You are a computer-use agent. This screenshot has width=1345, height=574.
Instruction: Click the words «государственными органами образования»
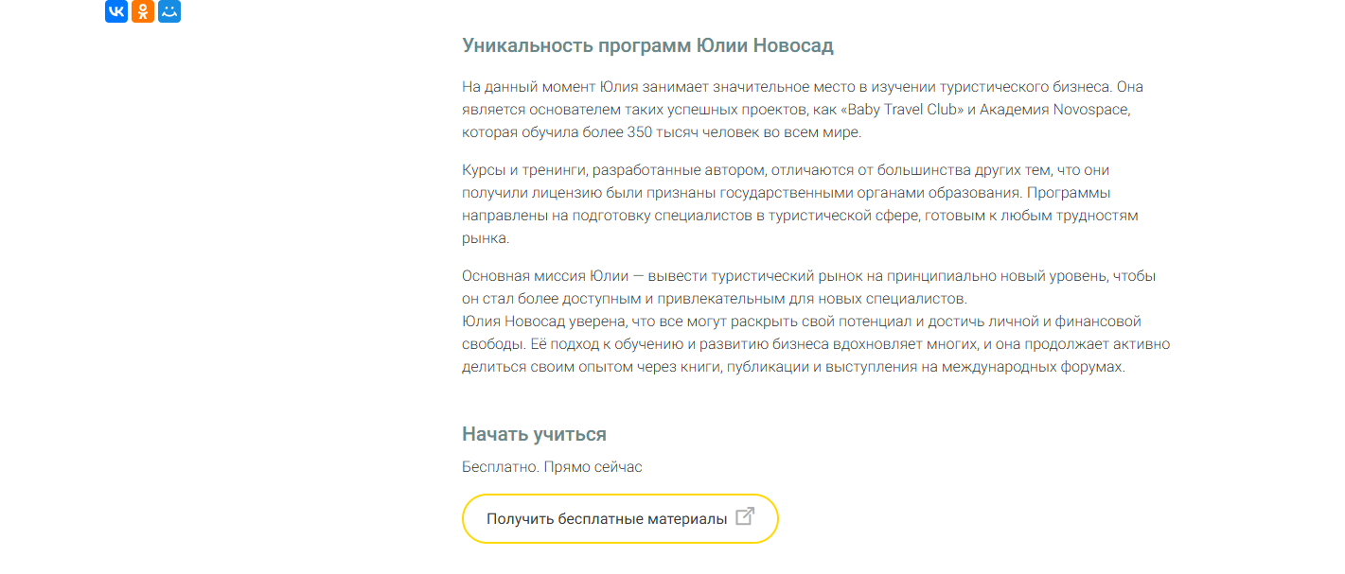(x=893, y=193)
